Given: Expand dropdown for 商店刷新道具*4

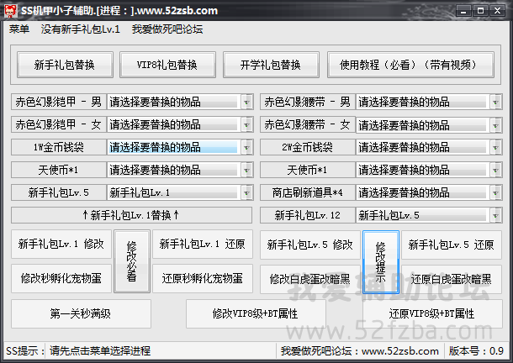Looking at the screenshot, I should coord(495,192).
